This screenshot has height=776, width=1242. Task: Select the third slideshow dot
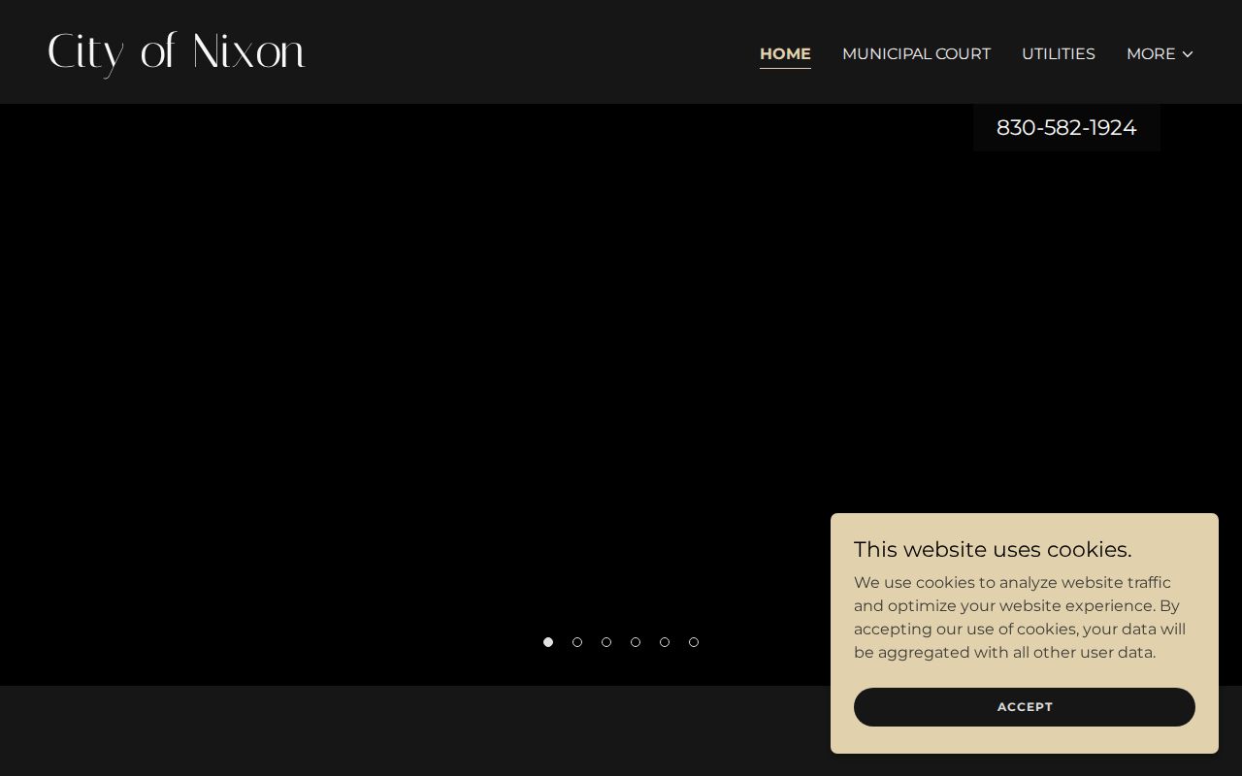[x=606, y=642]
